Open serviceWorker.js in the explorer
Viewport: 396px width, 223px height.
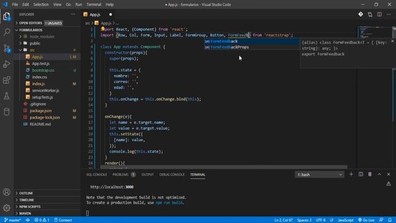pos(47,90)
